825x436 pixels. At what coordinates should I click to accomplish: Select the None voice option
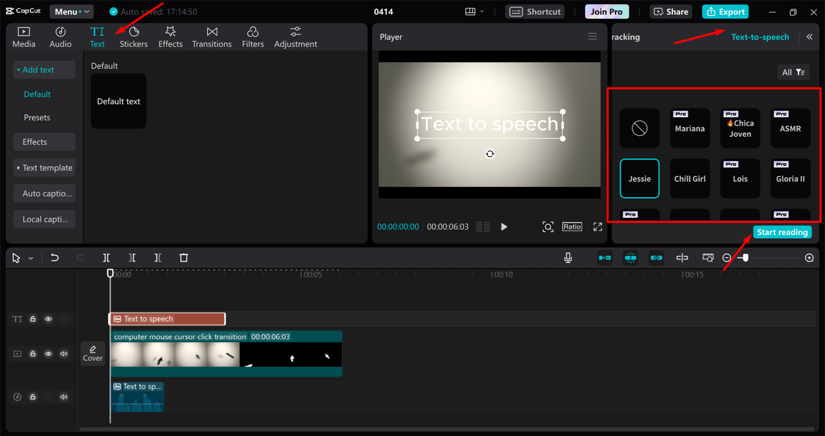coord(639,128)
